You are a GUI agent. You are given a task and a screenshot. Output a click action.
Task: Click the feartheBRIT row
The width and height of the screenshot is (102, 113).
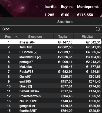click(51, 111)
